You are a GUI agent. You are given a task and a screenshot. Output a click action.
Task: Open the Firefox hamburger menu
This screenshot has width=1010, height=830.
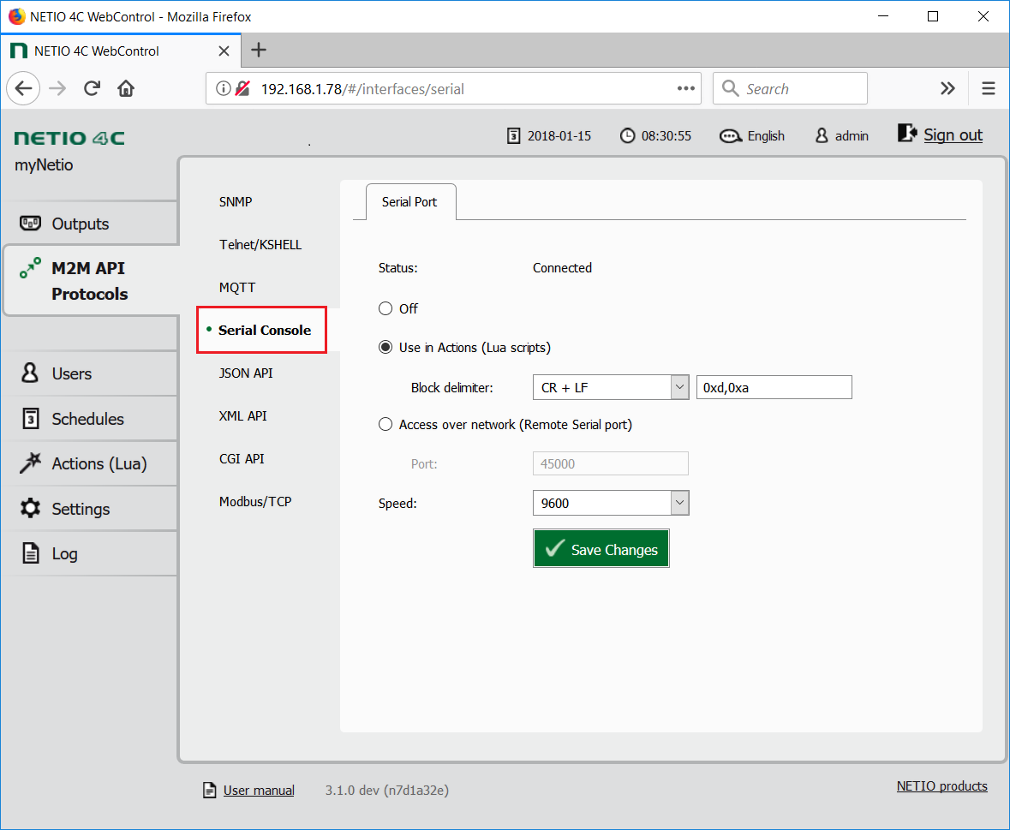(x=988, y=88)
